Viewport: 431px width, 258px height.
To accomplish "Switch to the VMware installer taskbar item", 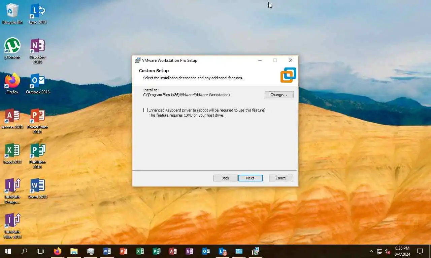I will (x=256, y=251).
